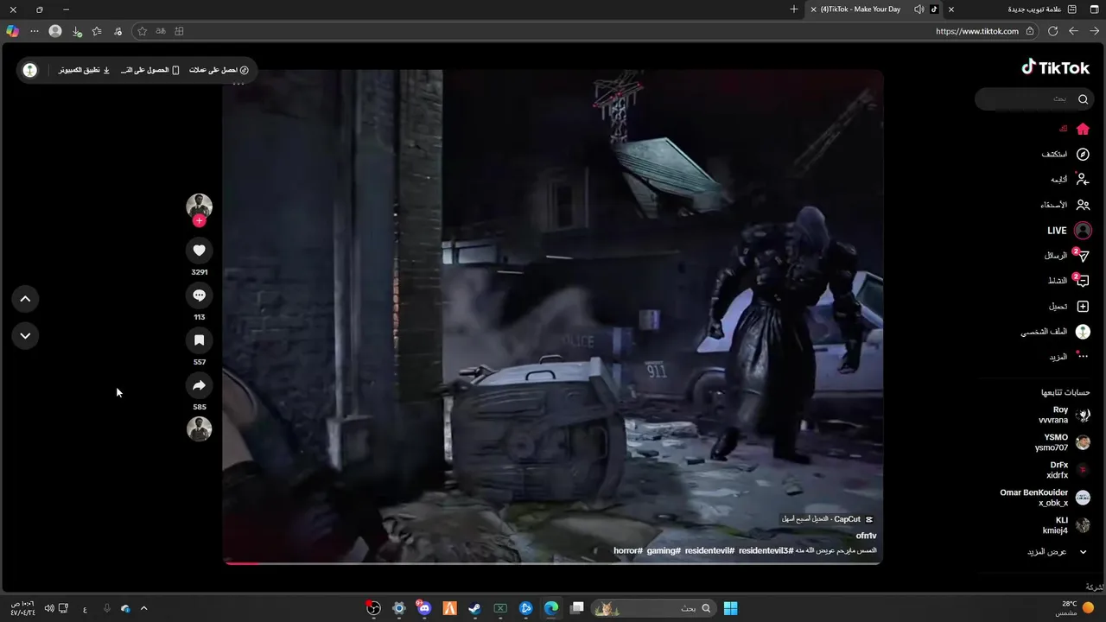Screen dimensions: 1106x622
Task: Open Discord from the taskbar
Action: (423, 608)
